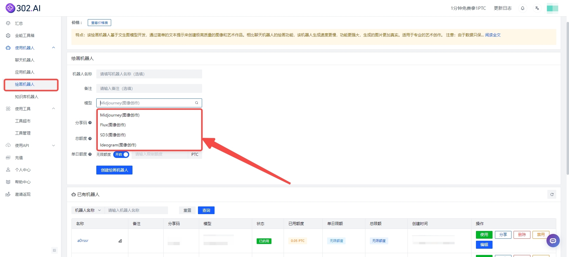Collapse the 使用机器人 menu chevron
569x257 pixels.
pos(54,48)
